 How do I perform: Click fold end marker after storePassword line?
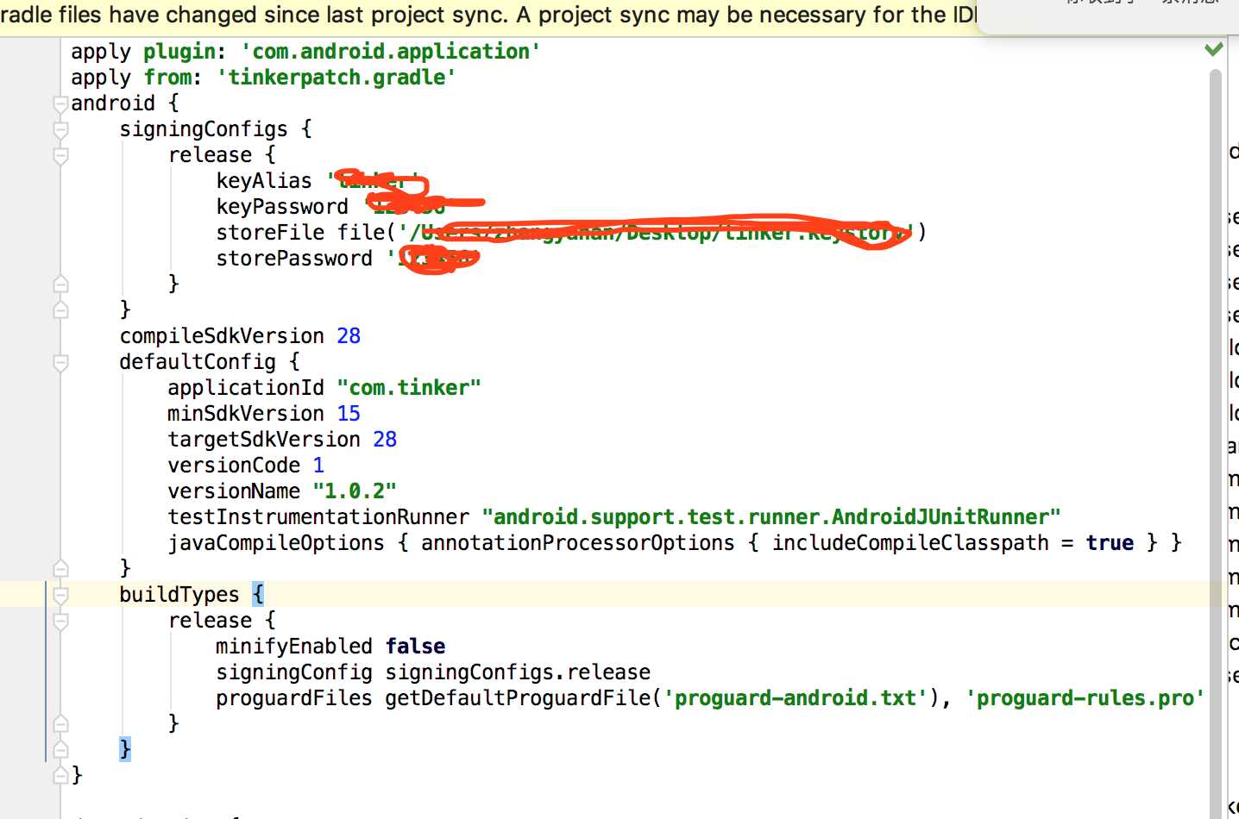pos(60,284)
